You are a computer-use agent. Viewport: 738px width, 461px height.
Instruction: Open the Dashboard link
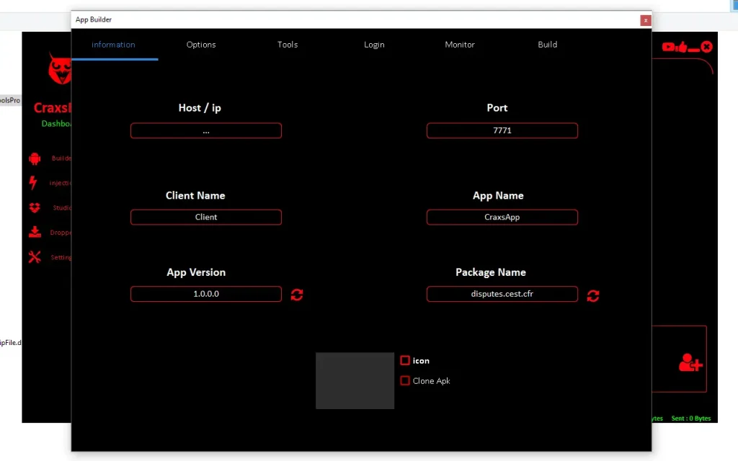58,123
